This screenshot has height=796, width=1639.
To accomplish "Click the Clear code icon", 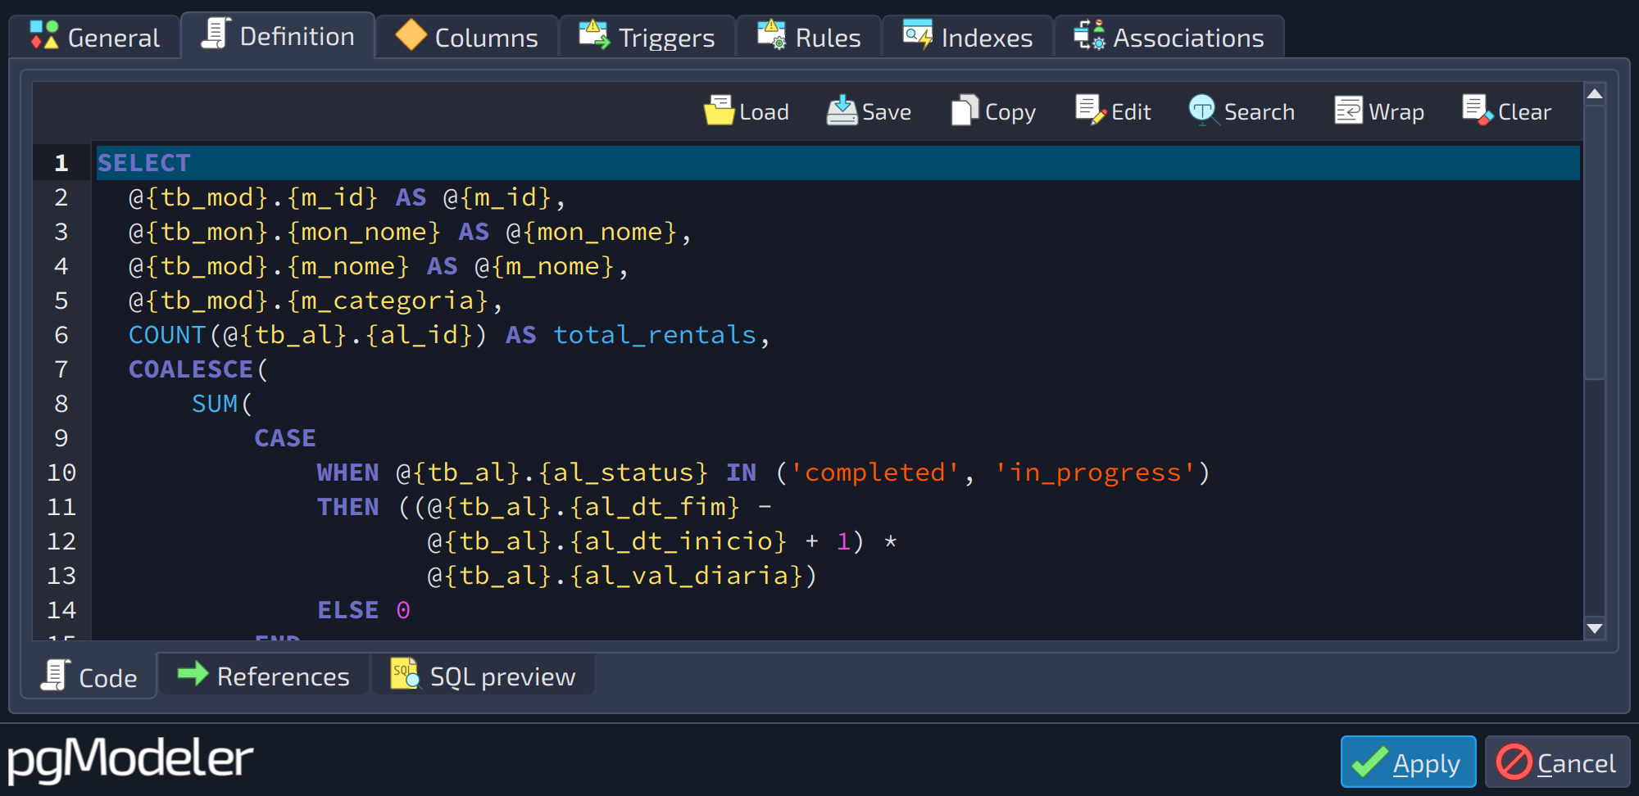I will click(1478, 111).
